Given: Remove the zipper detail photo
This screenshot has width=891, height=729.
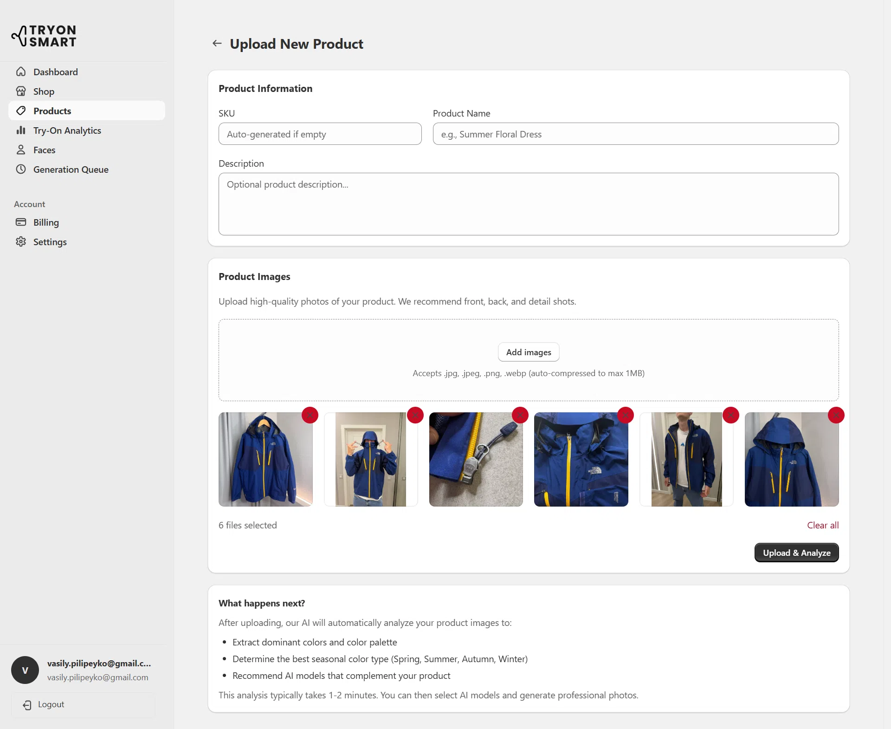Looking at the screenshot, I should click(x=520, y=415).
